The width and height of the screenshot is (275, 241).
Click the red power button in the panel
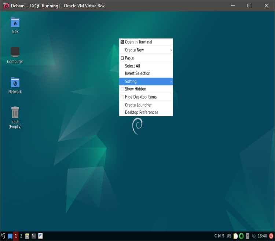pos(271,236)
